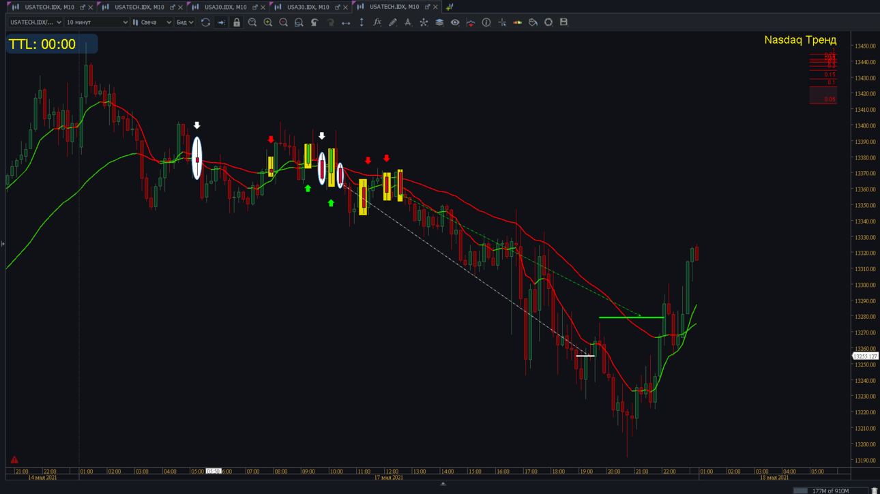Save the chart template
Screen dimensions: 880x494
563,22
